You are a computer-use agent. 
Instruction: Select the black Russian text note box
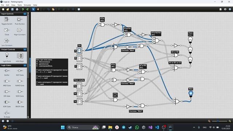click(x=52, y=72)
